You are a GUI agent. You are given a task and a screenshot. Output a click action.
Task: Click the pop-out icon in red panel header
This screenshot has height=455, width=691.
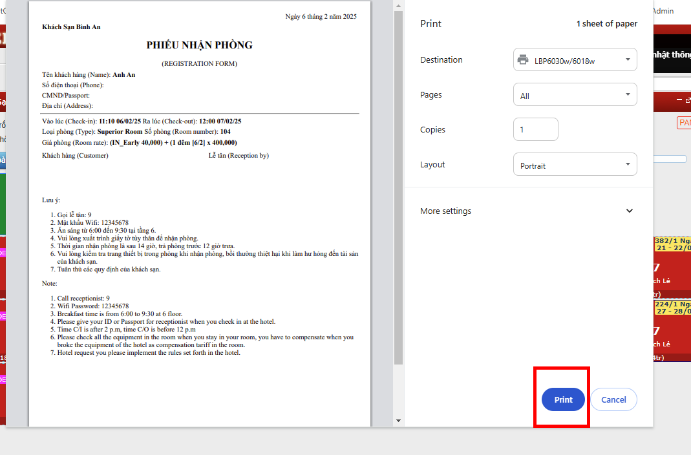(x=688, y=100)
